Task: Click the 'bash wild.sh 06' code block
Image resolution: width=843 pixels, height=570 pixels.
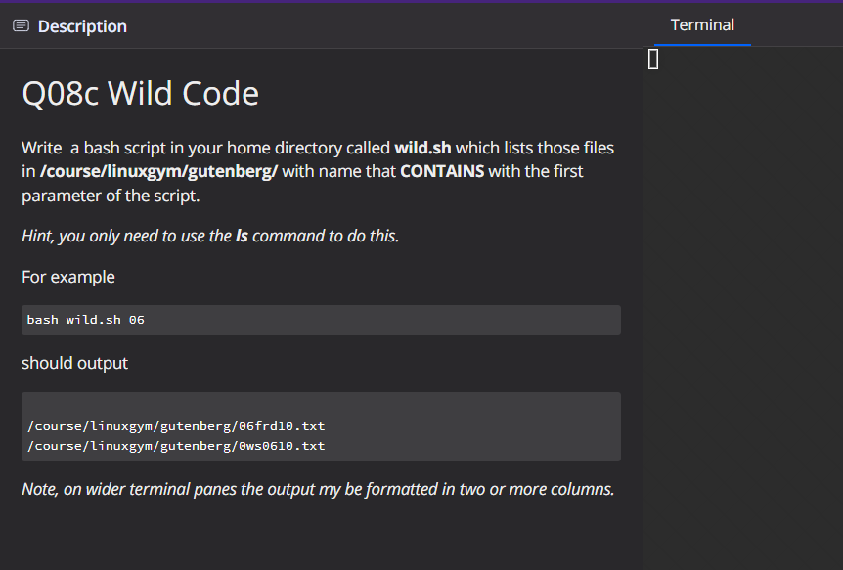Action: pos(321,320)
